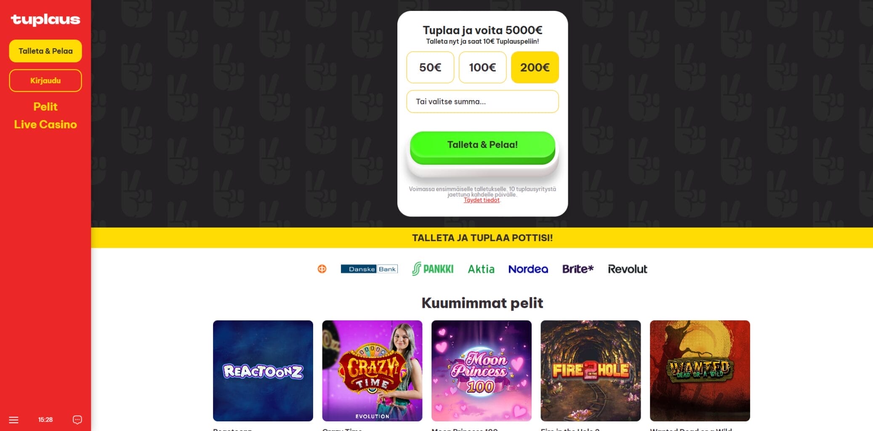Click the Kirjaudu login button
Viewport: 873px width, 431px height.
45,80
